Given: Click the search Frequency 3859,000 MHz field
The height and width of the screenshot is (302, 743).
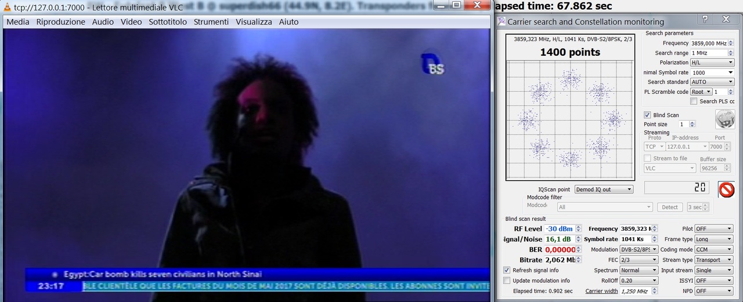Looking at the screenshot, I should point(712,43).
